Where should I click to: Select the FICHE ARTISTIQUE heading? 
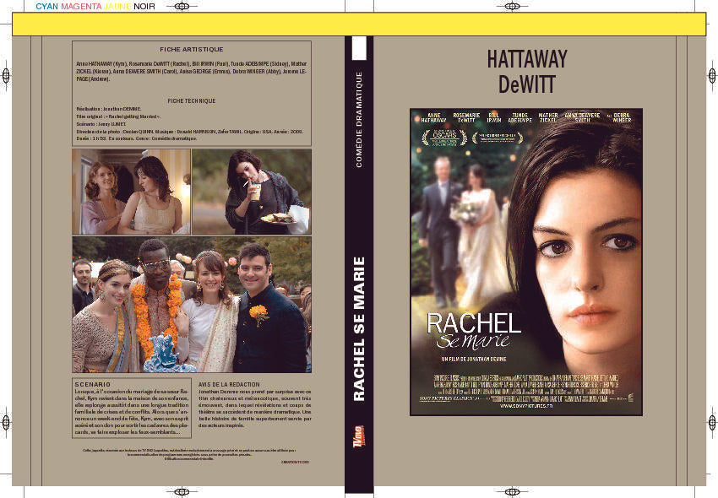coord(192,50)
